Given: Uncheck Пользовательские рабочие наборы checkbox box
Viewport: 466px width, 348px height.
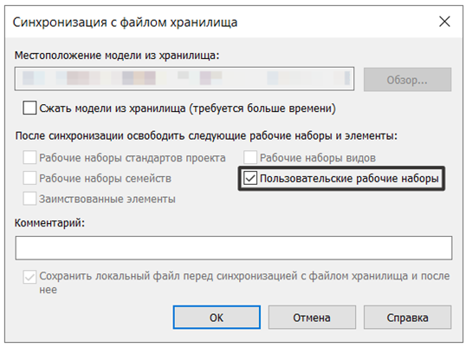Looking at the screenshot, I should (250, 178).
